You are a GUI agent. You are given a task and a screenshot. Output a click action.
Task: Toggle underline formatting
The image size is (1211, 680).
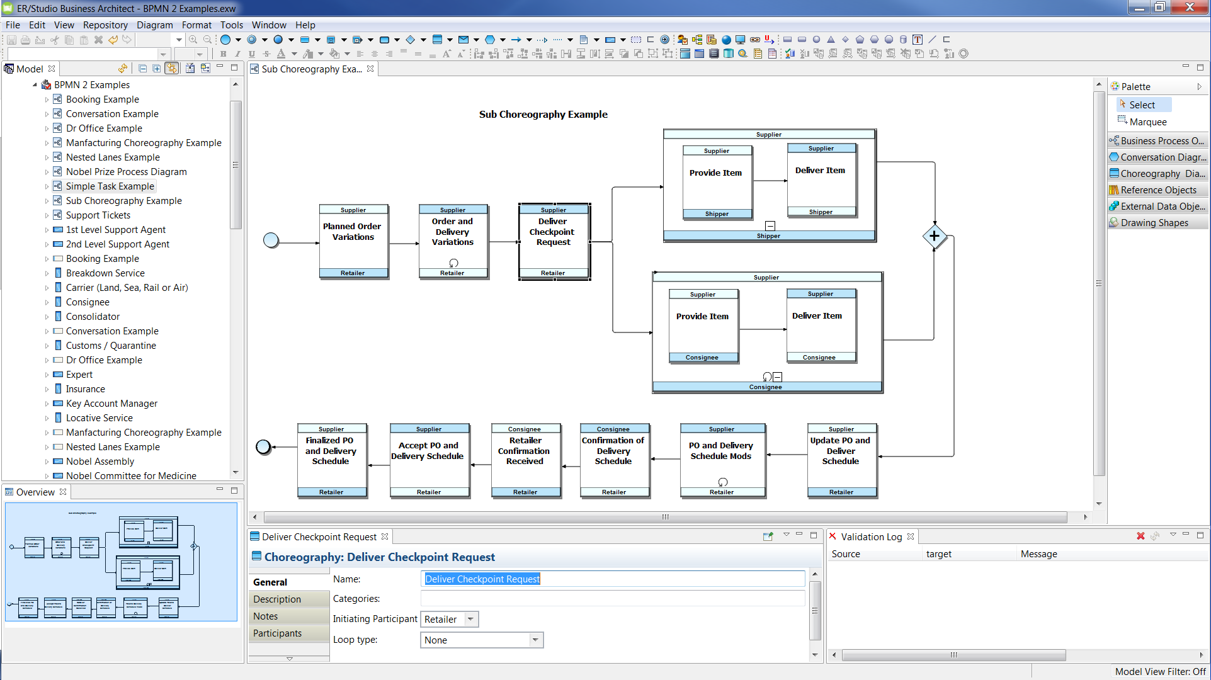[251, 54]
